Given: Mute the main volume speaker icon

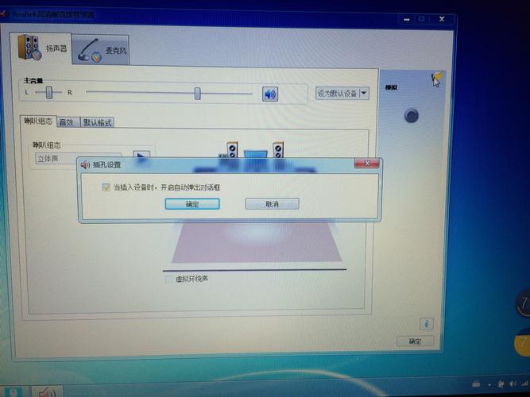Looking at the screenshot, I should coord(270,94).
